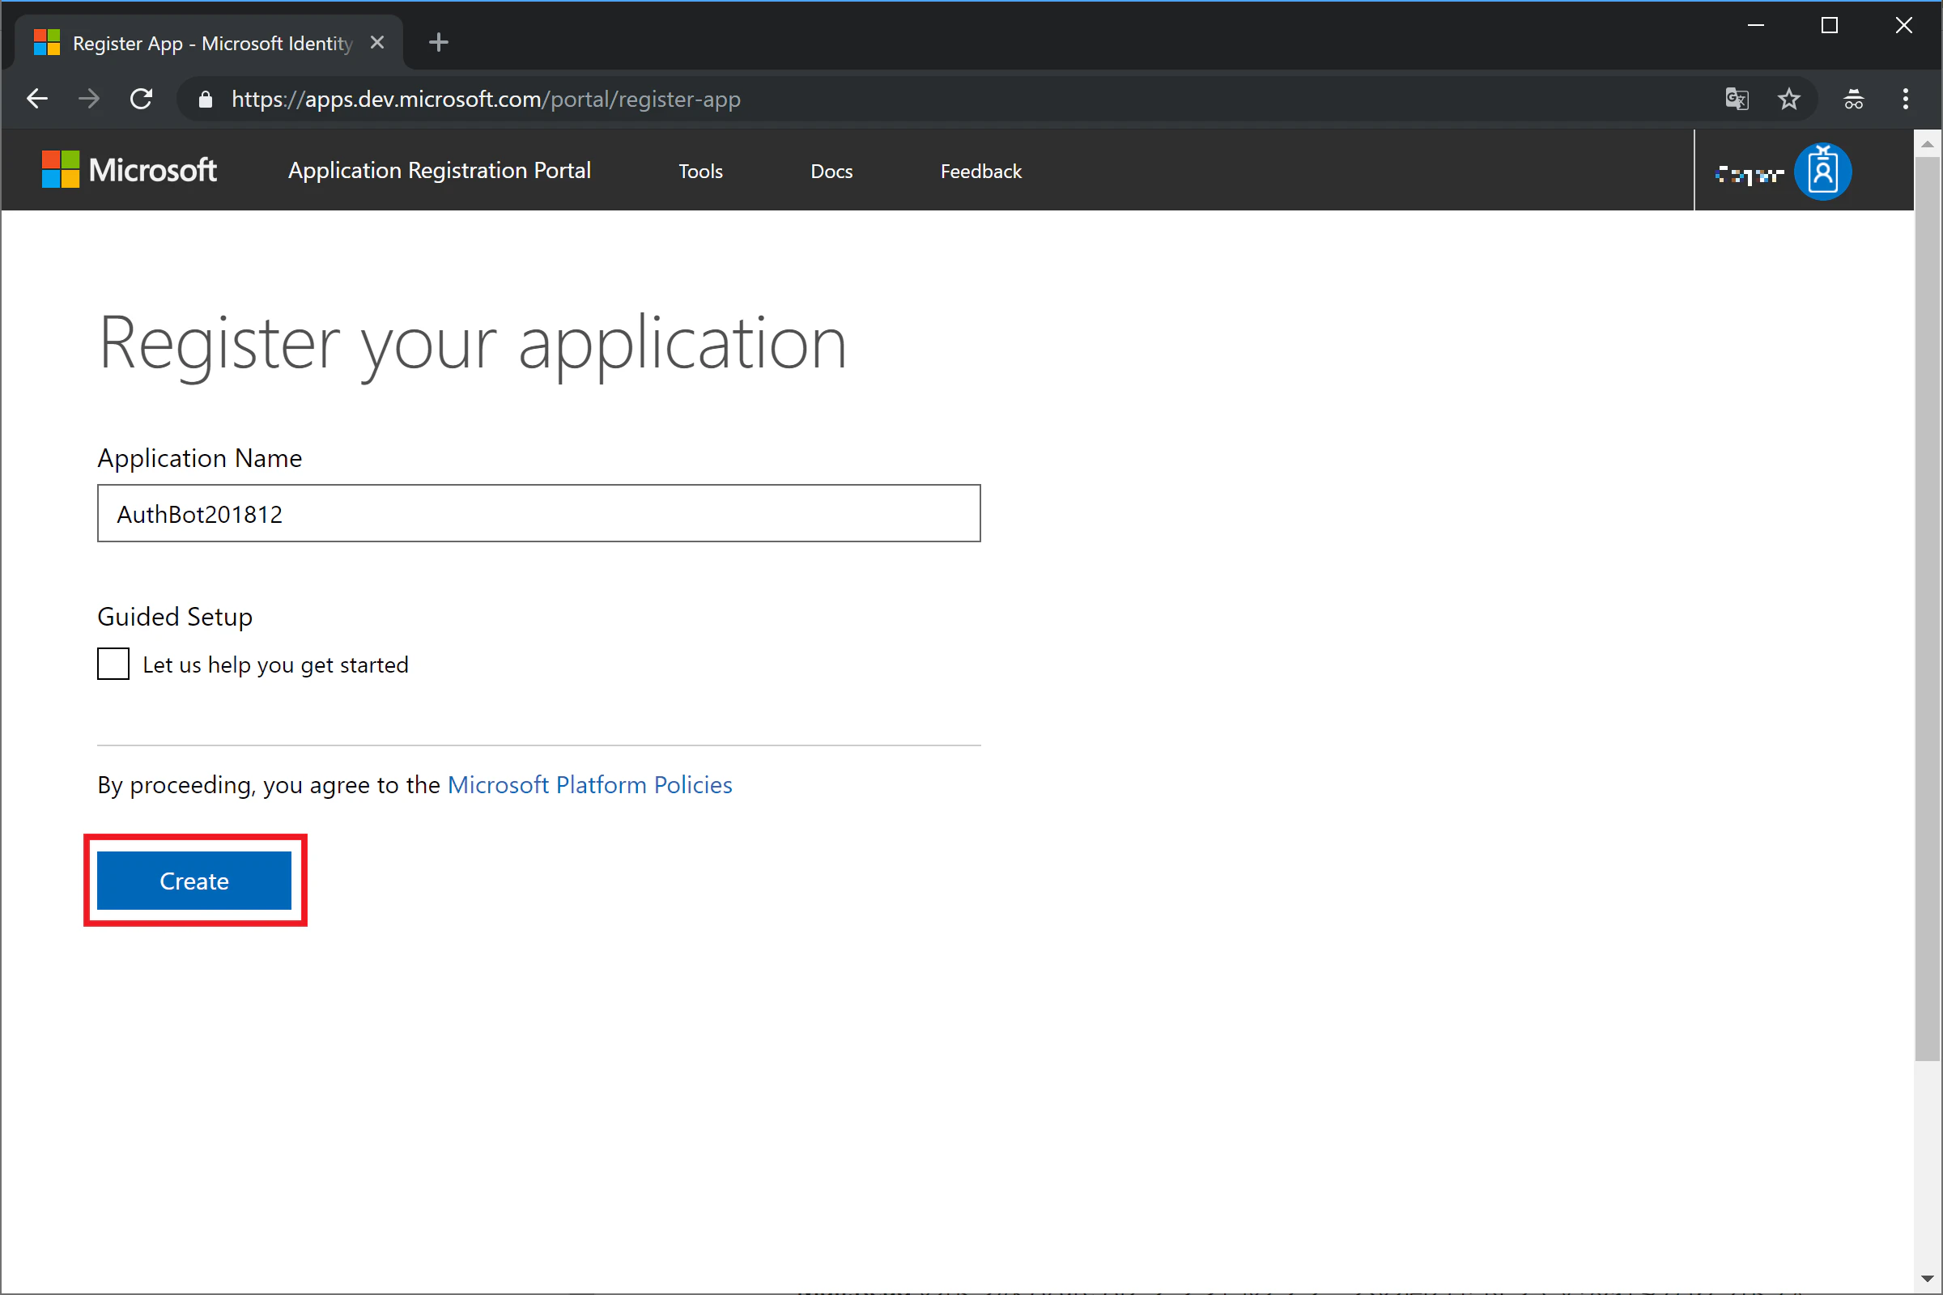This screenshot has height=1295, width=1943.
Task: Focus the Application Name input field
Action: click(x=538, y=514)
